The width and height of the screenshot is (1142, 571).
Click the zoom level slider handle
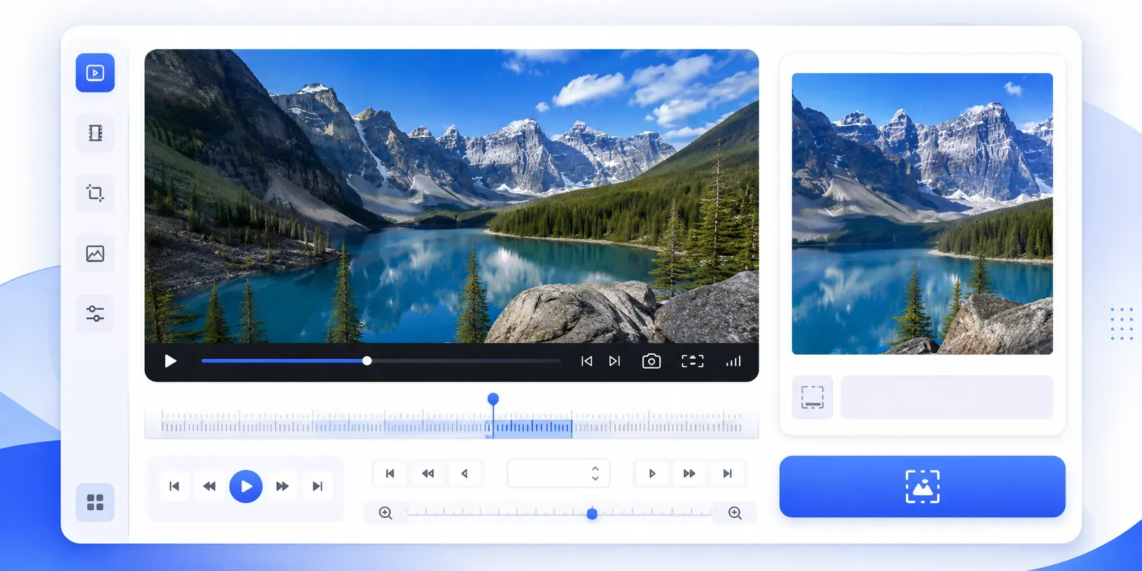(x=592, y=513)
